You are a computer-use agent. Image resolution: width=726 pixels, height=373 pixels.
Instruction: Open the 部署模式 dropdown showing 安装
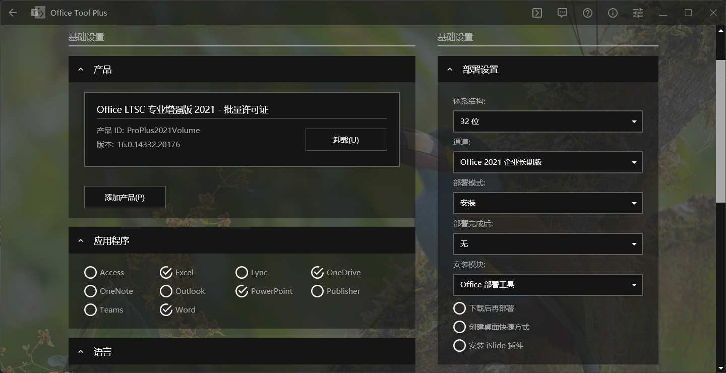(x=548, y=203)
